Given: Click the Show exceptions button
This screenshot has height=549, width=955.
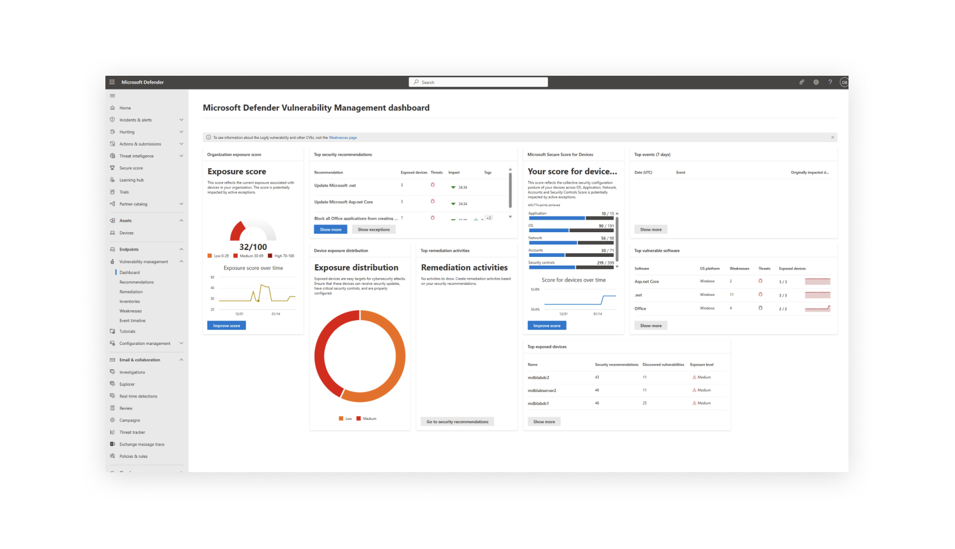Looking at the screenshot, I should coord(374,229).
